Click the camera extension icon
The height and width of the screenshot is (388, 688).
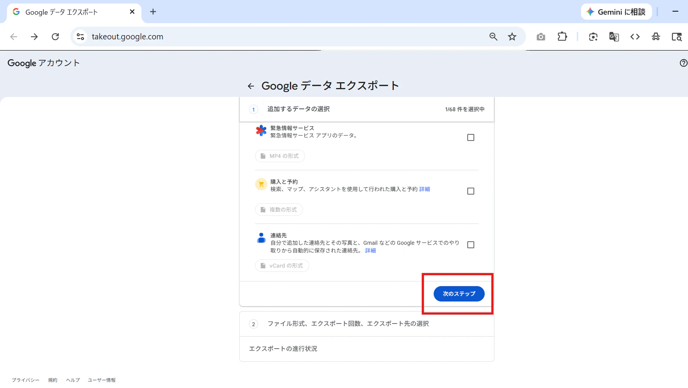(541, 37)
